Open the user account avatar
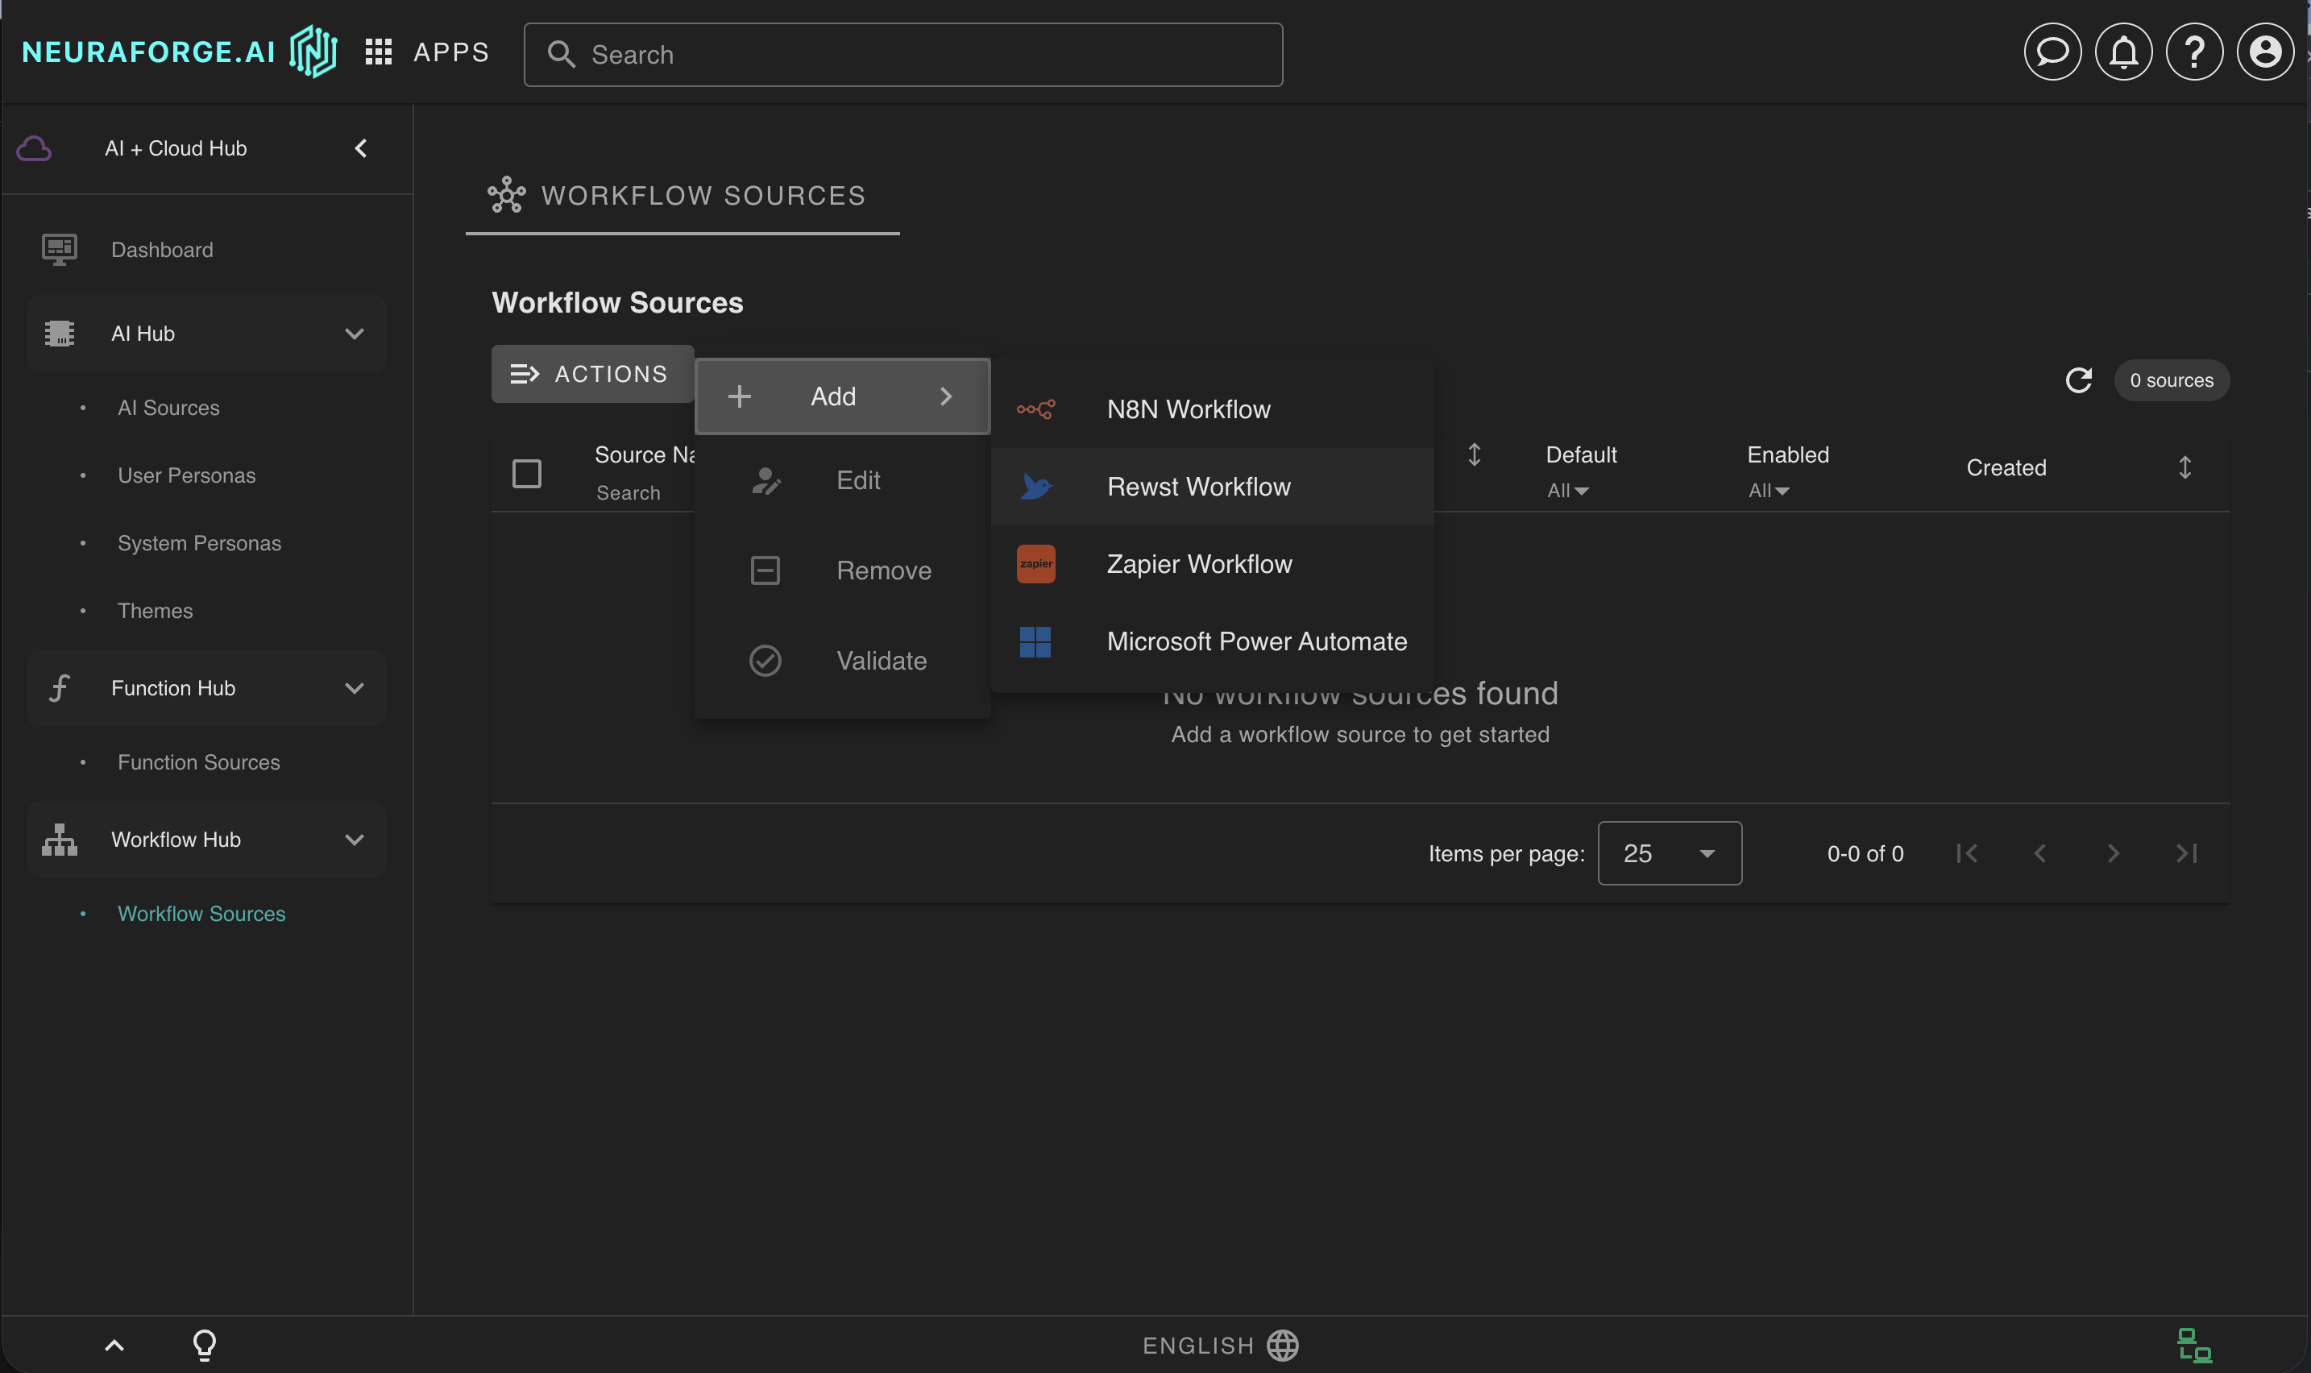Viewport: 2311px width, 1373px height. click(2265, 52)
